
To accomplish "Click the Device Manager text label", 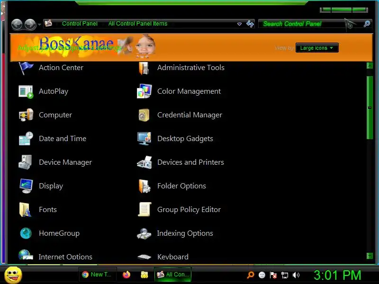I will tap(65, 162).
